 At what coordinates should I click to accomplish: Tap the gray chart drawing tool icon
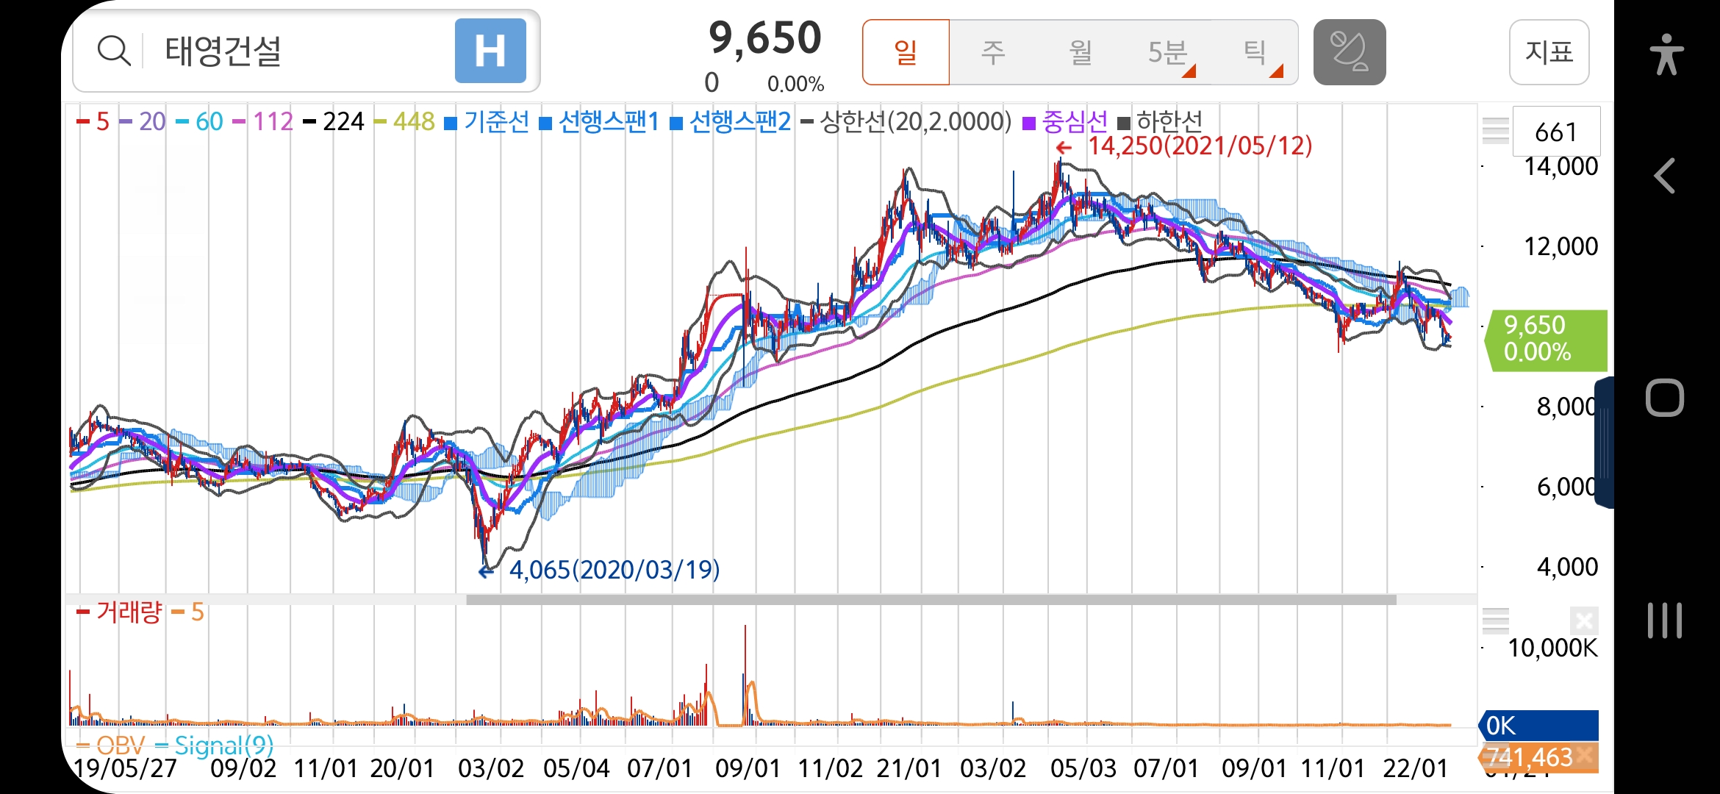click(x=1349, y=52)
